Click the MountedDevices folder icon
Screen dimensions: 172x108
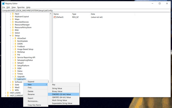tap(13, 22)
